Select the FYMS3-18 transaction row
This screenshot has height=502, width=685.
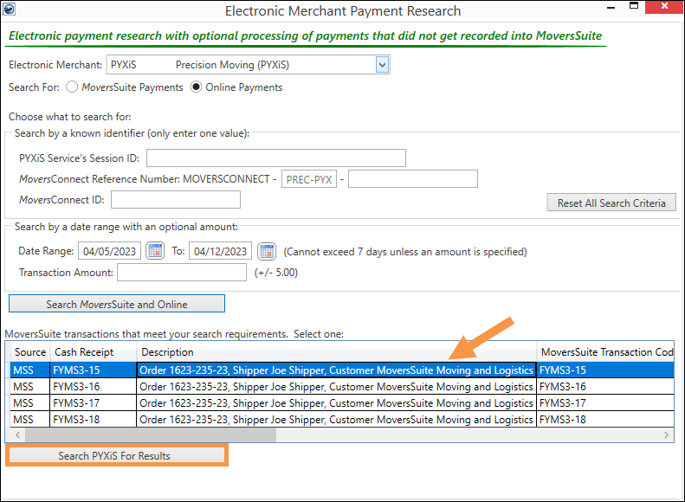click(335, 420)
